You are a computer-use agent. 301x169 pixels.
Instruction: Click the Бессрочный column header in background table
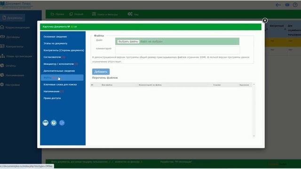[277, 26]
